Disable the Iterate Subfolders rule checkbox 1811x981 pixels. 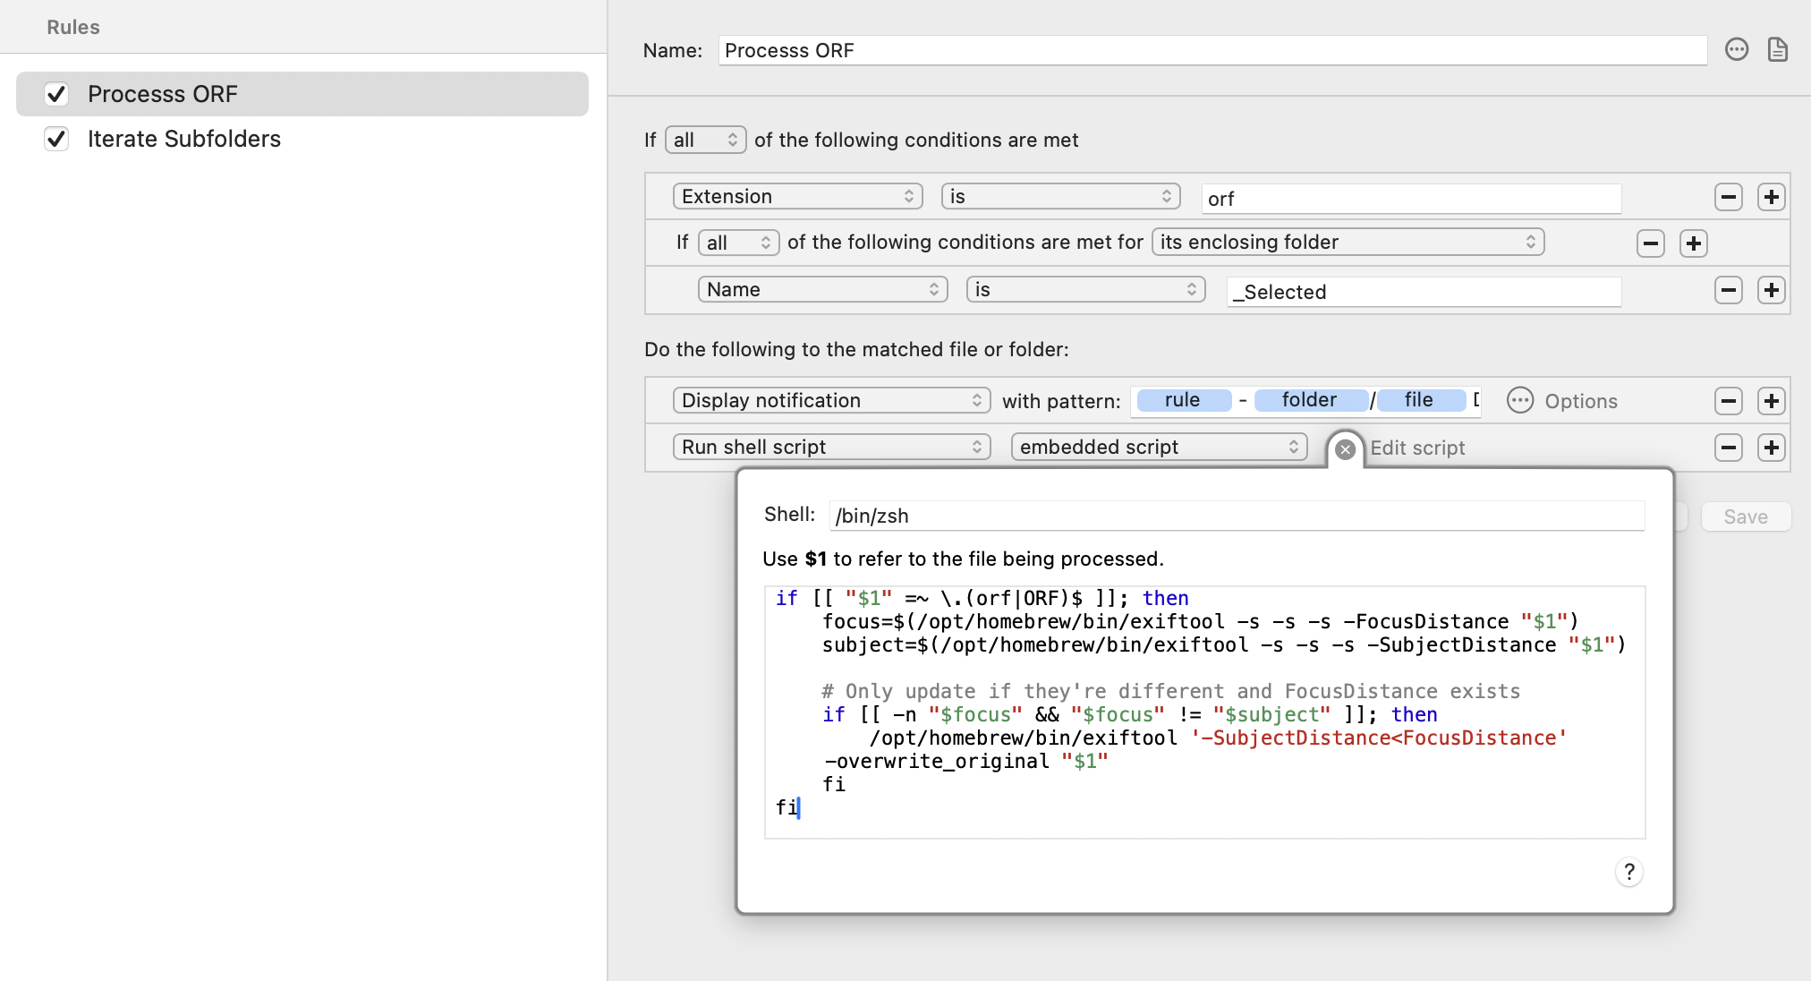[x=56, y=139]
